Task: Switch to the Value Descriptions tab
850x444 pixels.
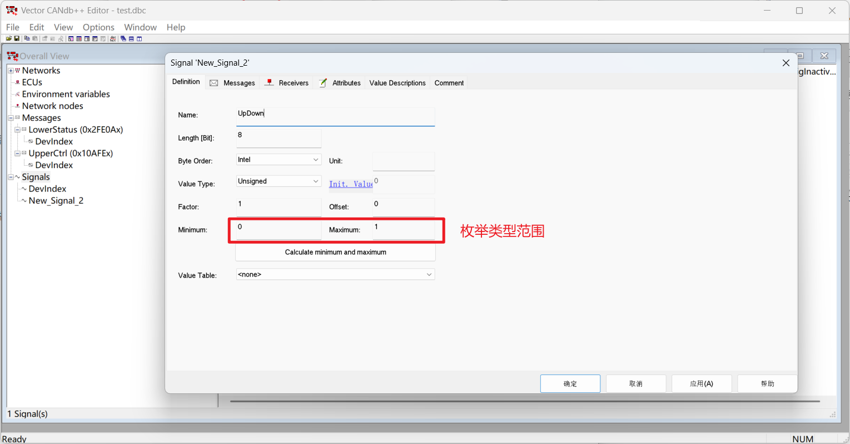Action: pos(397,83)
